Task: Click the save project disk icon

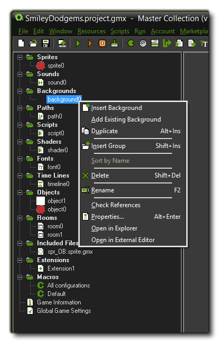Action: click(45, 43)
